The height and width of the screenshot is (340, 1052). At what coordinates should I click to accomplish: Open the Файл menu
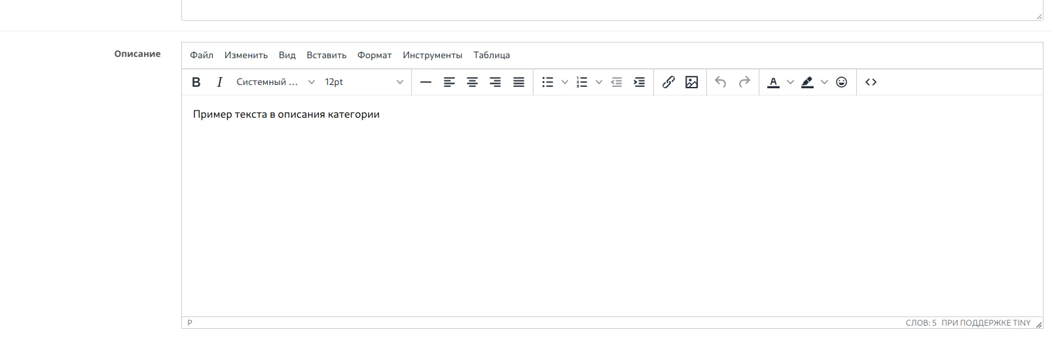(x=202, y=56)
